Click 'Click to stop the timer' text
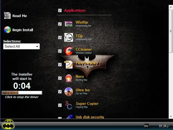173x130 pixels. click(22, 97)
